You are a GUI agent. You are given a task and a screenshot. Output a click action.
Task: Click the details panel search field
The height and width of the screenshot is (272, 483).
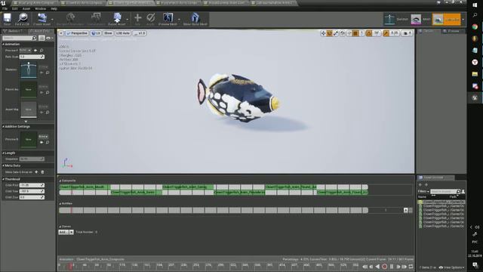click(x=19, y=38)
